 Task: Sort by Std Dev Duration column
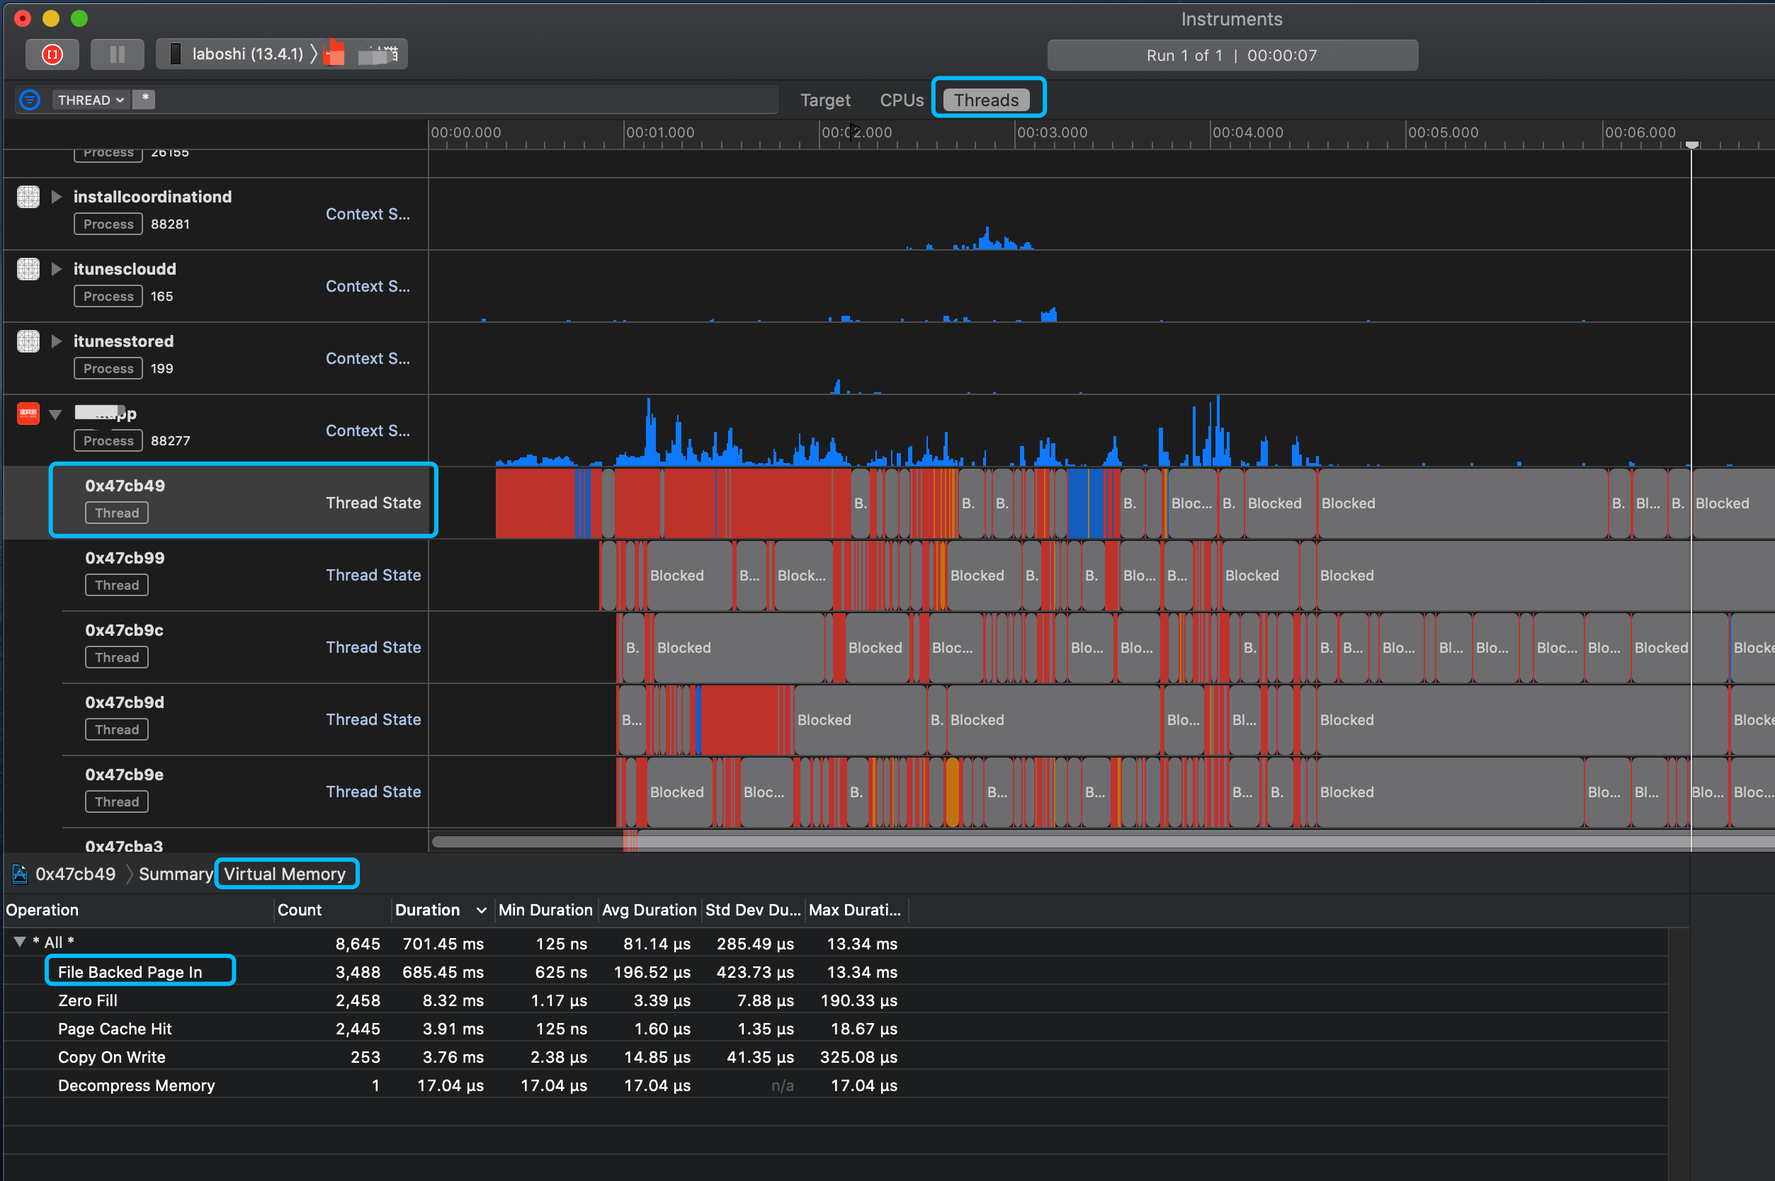(x=753, y=910)
